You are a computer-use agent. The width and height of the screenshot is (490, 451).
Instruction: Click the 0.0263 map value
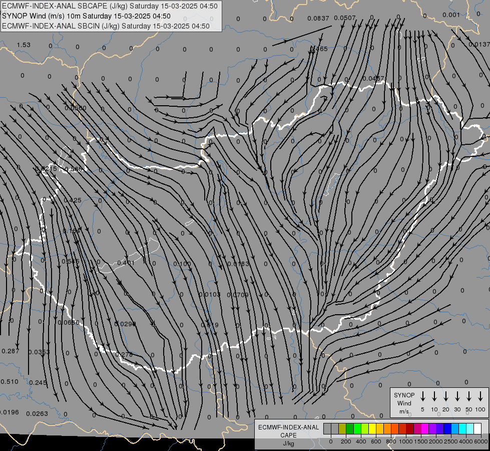[37, 414]
